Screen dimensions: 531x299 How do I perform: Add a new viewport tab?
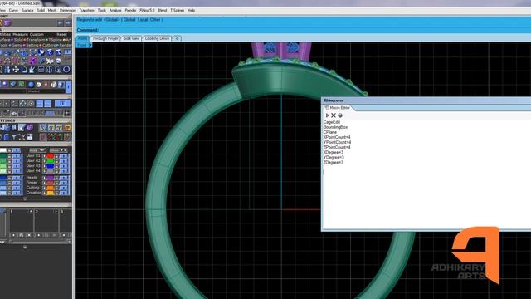[177, 38]
